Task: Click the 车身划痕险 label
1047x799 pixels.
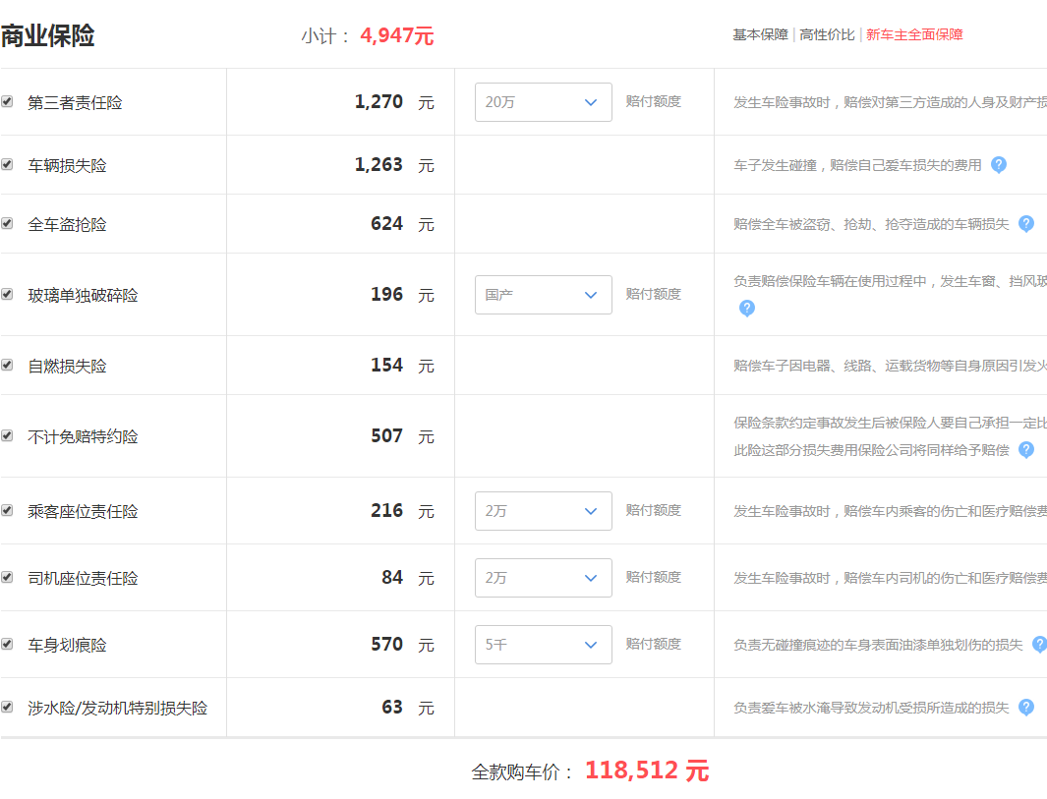Action: 67,645
